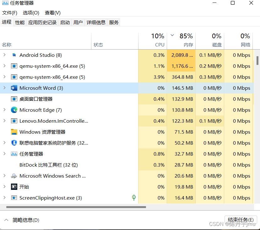The image size is (260, 230).
Task: Sort by the CPU column header
Action: coord(153,41)
